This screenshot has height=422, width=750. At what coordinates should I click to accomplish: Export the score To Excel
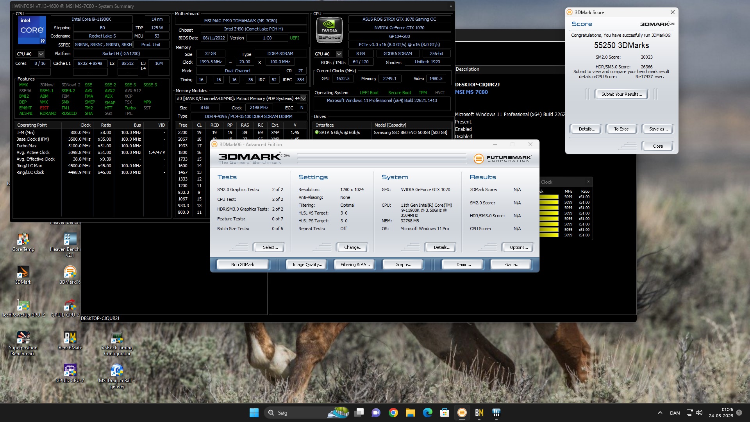click(x=621, y=129)
